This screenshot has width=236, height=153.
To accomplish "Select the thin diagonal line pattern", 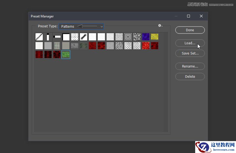I will click(39, 37).
